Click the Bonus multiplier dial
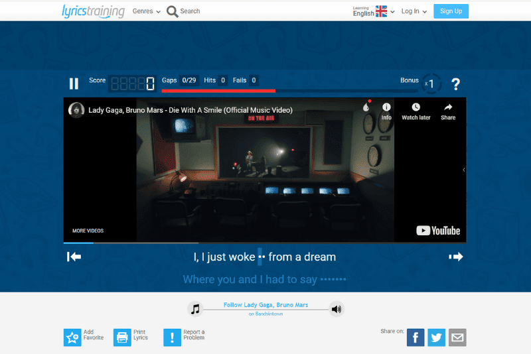 (x=431, y=84)
